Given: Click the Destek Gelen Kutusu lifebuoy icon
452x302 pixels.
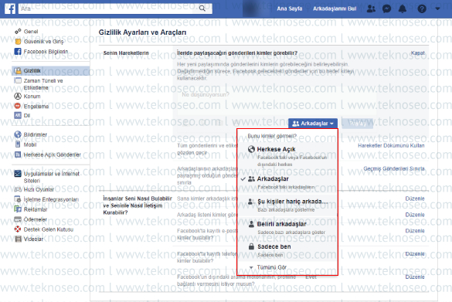Looking at the screenshot, I should click(18, 229).
